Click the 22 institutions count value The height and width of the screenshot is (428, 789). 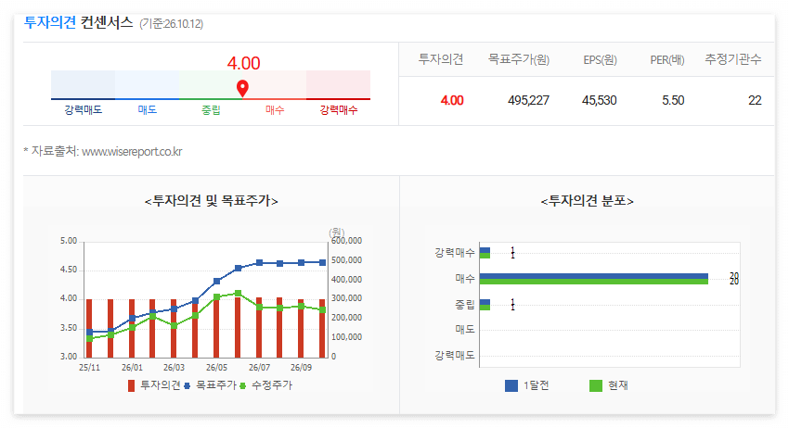pyautogui.click(x=755, y=100)
